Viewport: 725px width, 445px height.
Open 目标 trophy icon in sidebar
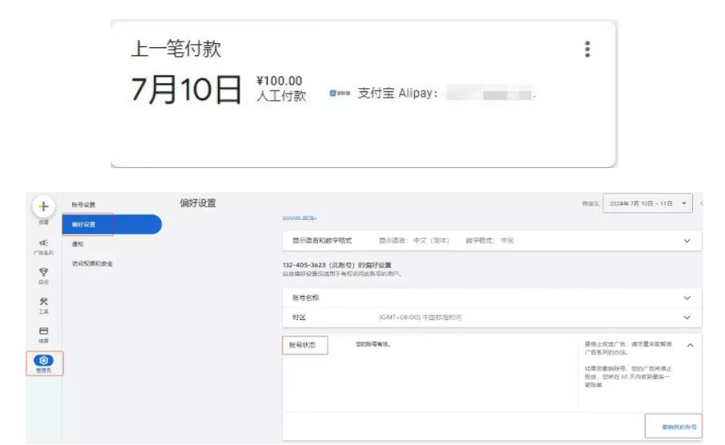(x=43, y=272)
